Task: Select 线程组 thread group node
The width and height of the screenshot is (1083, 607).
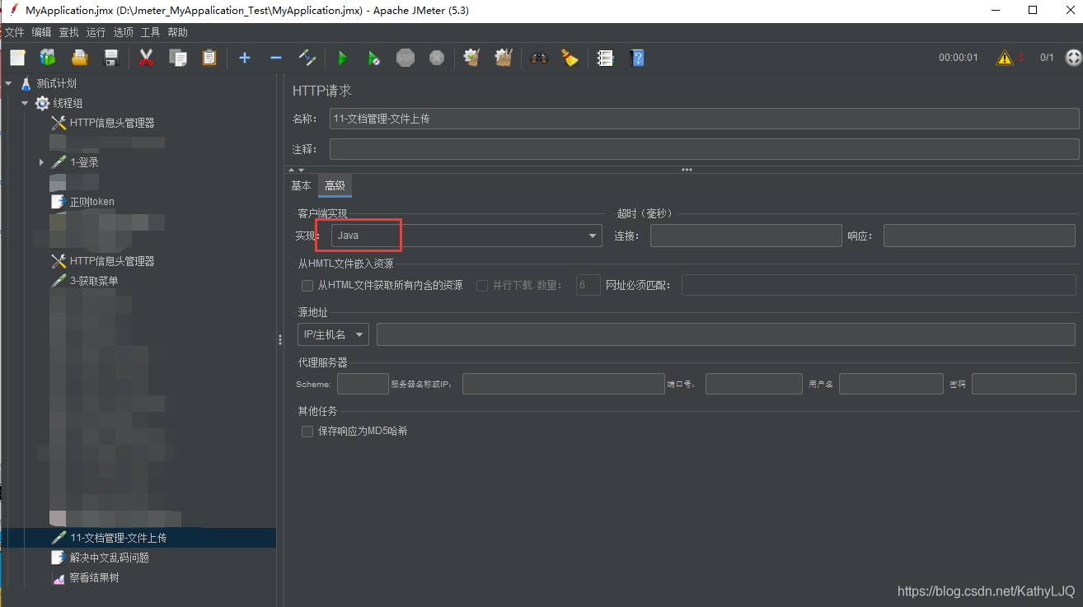Action: (68, 103)
